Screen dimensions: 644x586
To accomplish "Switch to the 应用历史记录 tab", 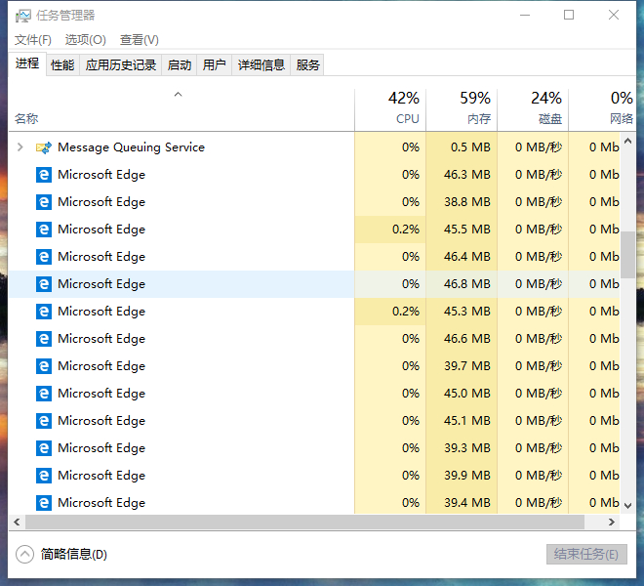I will pyautogui.click(x=121, y=65).
